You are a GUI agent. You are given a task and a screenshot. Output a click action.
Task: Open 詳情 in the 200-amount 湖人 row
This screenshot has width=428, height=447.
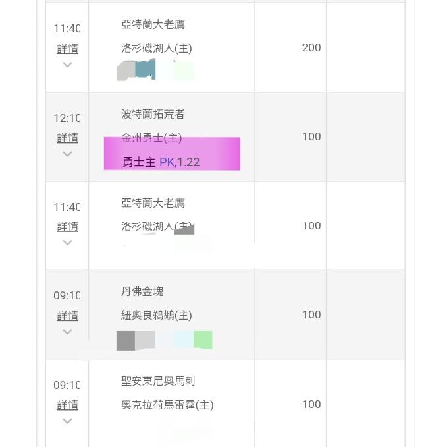67,49
